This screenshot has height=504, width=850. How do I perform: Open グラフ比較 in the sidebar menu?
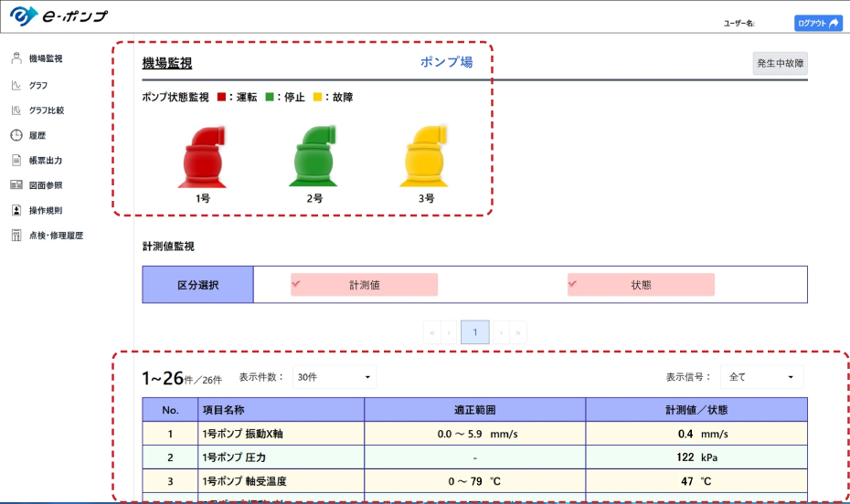pos(46,110)
